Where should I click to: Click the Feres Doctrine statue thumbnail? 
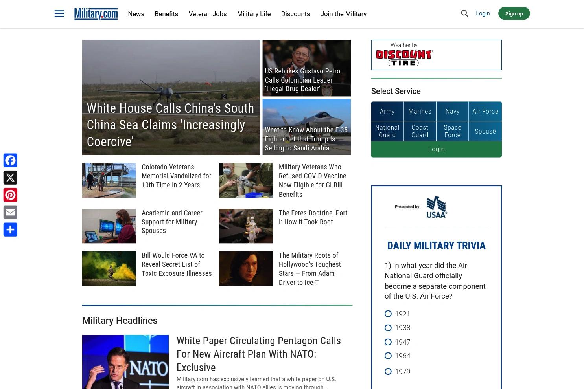(x=246, y=226)
